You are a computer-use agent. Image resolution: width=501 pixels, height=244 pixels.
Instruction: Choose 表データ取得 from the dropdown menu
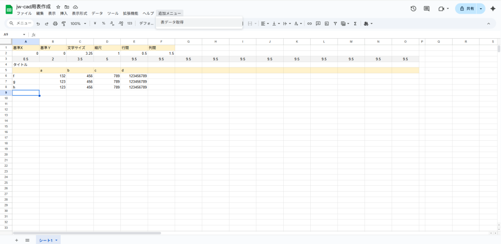199,22
